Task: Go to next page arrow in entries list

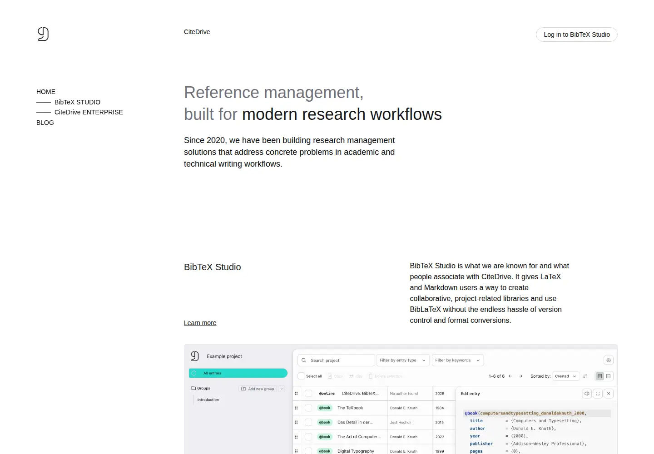Action: pos(520,376)
